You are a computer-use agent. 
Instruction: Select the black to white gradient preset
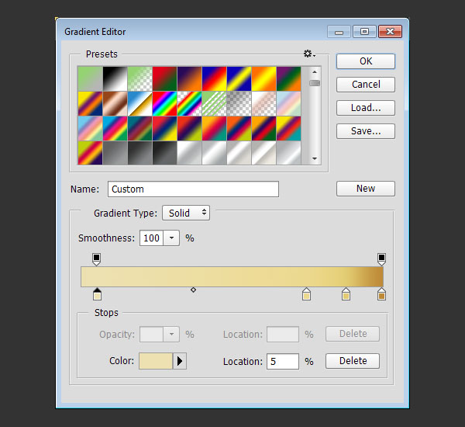115,78
